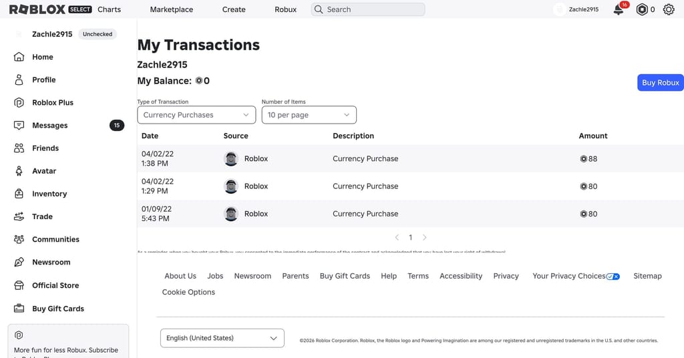The height and width of the screenshot is (358, 684).
Task: Click the 88 amount value
Action: (592, 159)
